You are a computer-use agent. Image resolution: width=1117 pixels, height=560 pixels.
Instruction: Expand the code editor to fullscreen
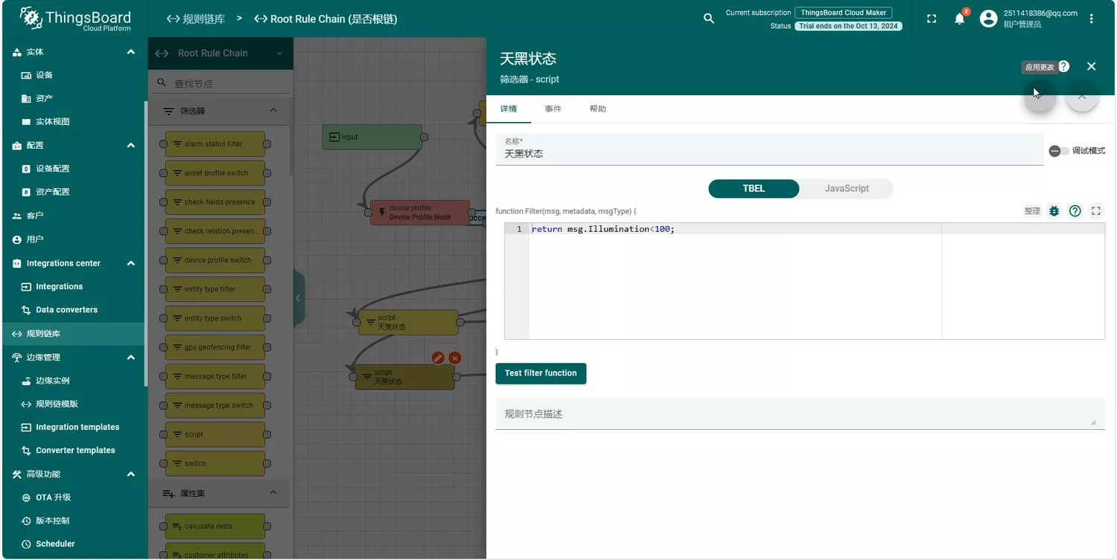[1095, 211]
